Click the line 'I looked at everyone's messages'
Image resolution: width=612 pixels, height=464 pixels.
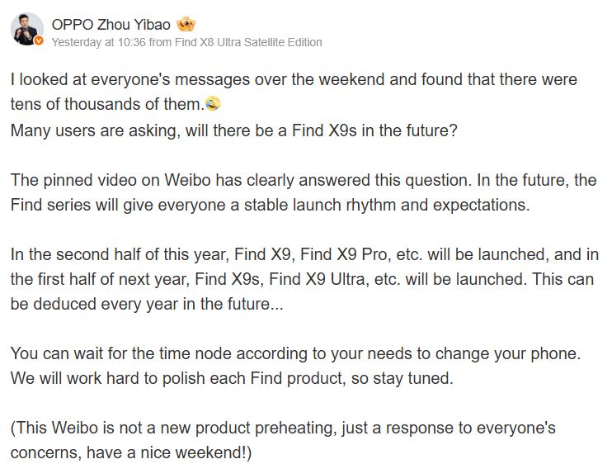pyautogui.click(x=294, y=79)
